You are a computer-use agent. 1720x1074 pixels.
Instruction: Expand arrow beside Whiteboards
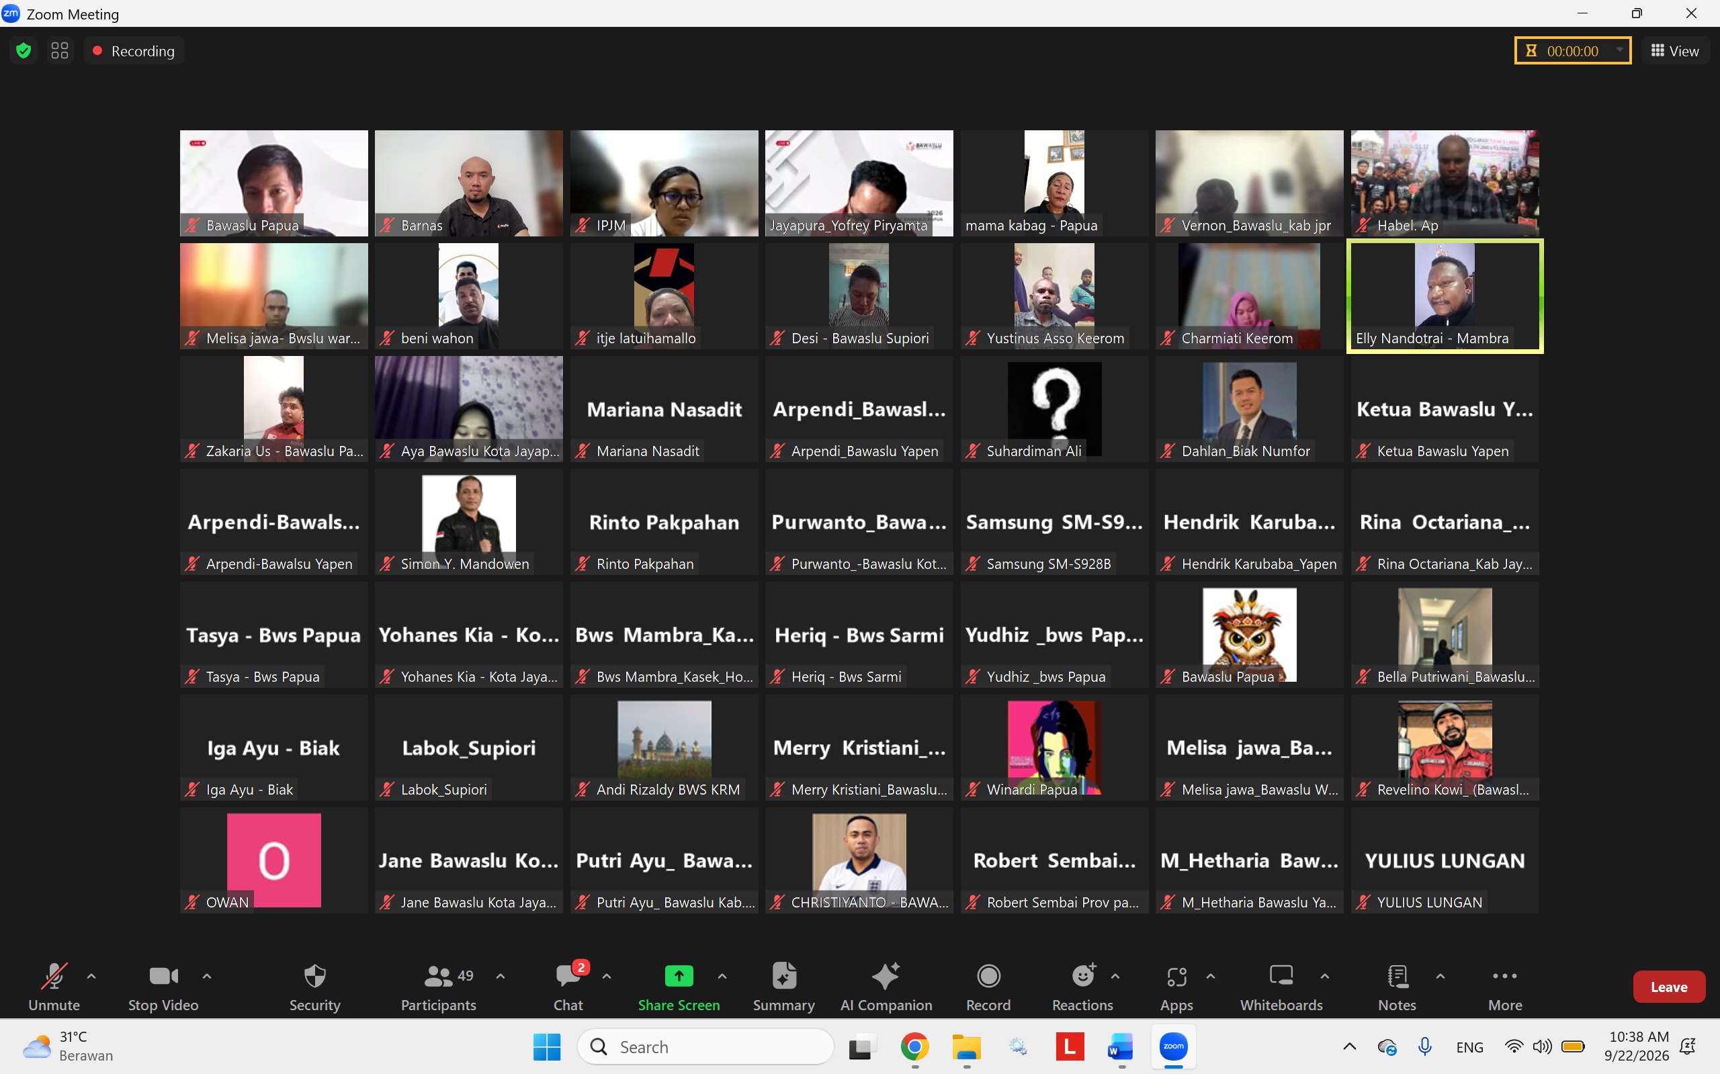click(x=1324, y=976)
